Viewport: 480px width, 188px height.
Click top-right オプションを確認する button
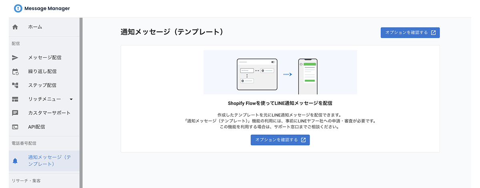(x=410, y=33)
